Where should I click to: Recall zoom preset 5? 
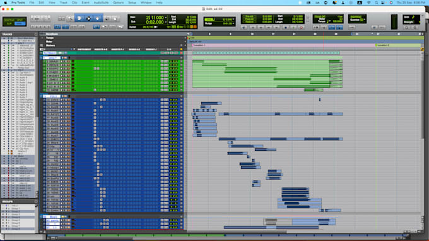point(49,26)
